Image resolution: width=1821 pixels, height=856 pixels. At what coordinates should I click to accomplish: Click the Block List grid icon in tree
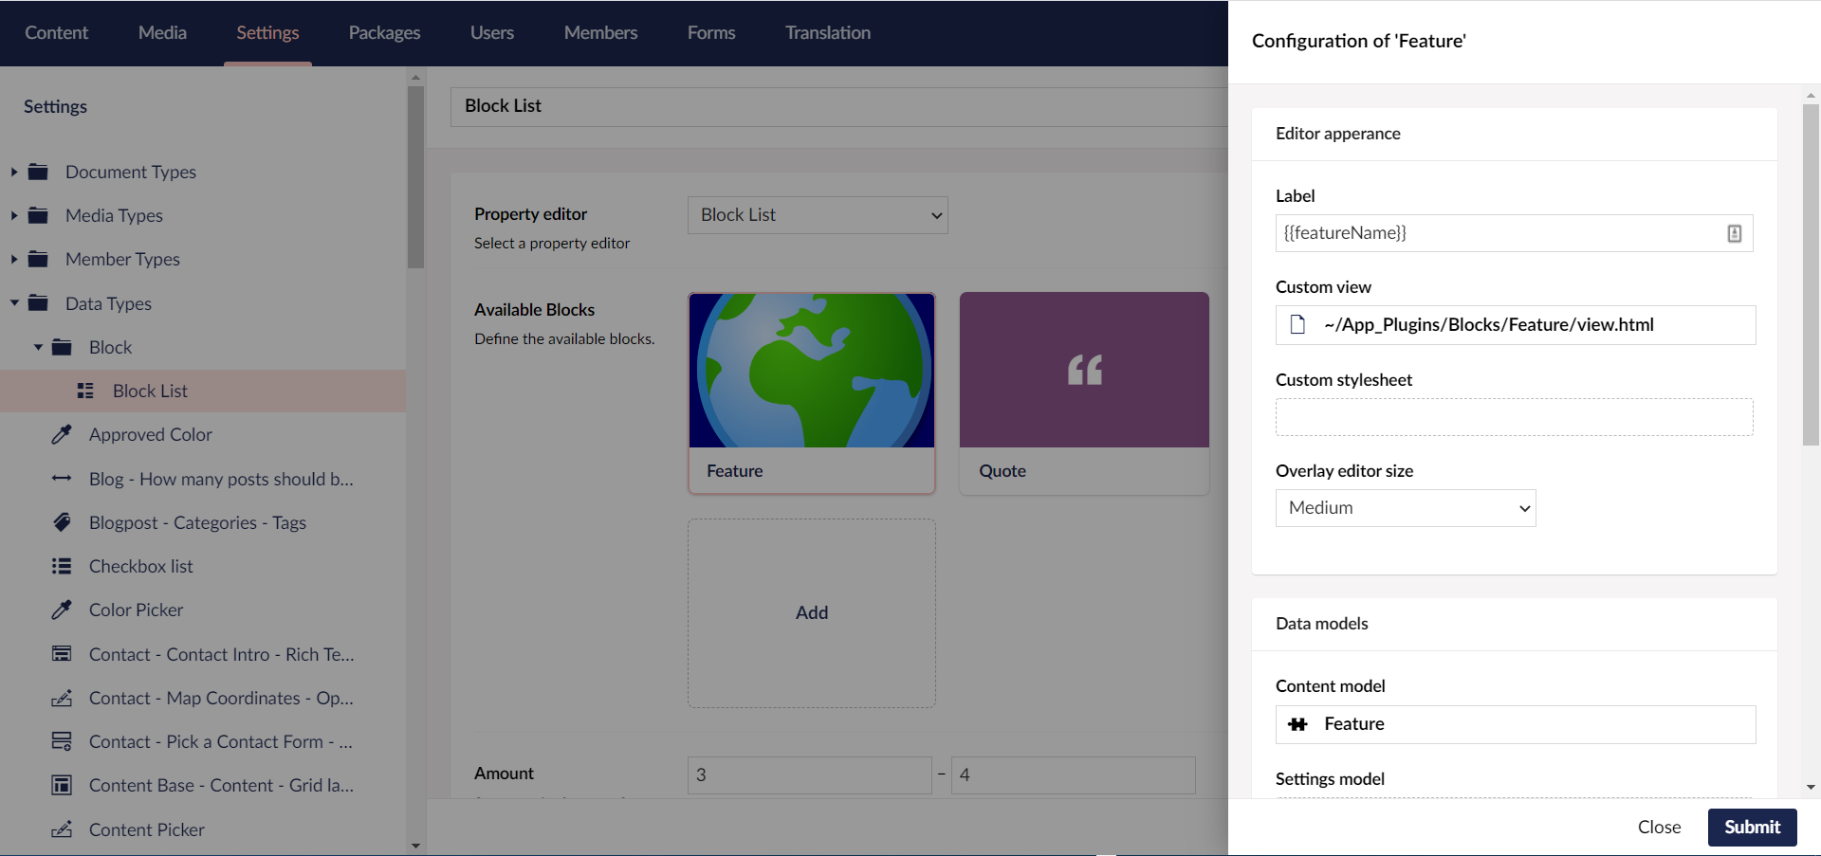point(85,391)
